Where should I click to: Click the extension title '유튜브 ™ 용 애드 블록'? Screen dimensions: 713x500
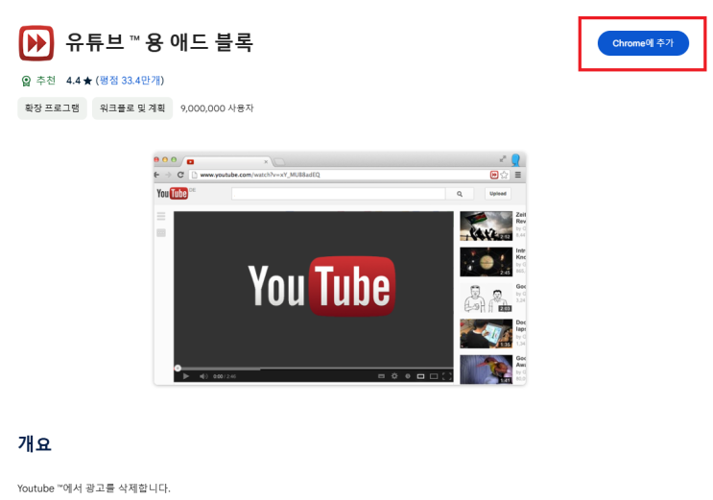pyautogui.click(x=159, y=42)
